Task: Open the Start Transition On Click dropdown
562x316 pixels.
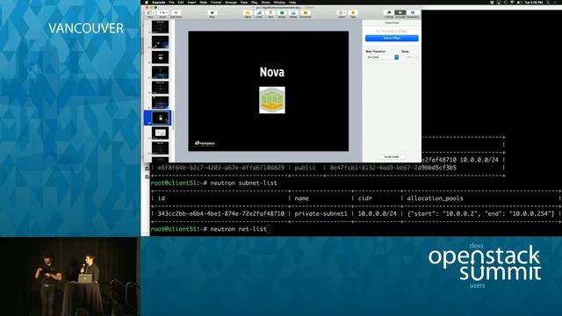Action: point(382,57)
